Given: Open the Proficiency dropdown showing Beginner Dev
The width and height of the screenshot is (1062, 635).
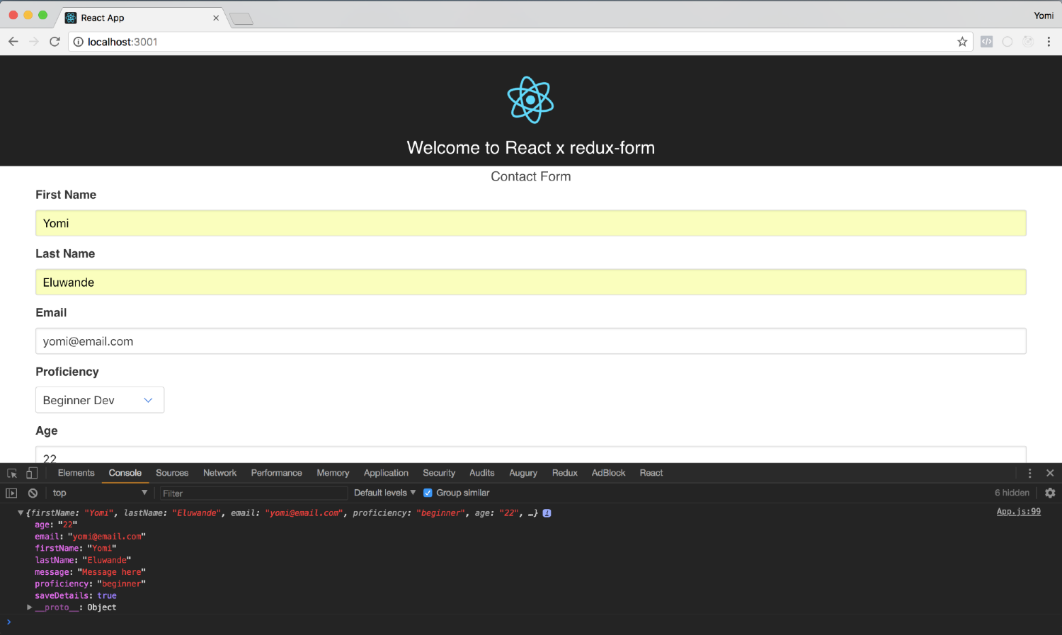Looking at the screenshot, I should click(100, 400).
